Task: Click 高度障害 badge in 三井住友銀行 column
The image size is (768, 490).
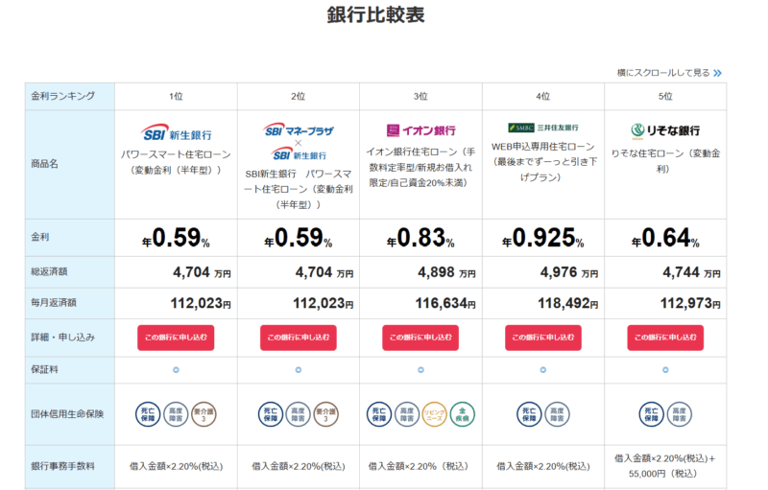Action: point(557,413)
